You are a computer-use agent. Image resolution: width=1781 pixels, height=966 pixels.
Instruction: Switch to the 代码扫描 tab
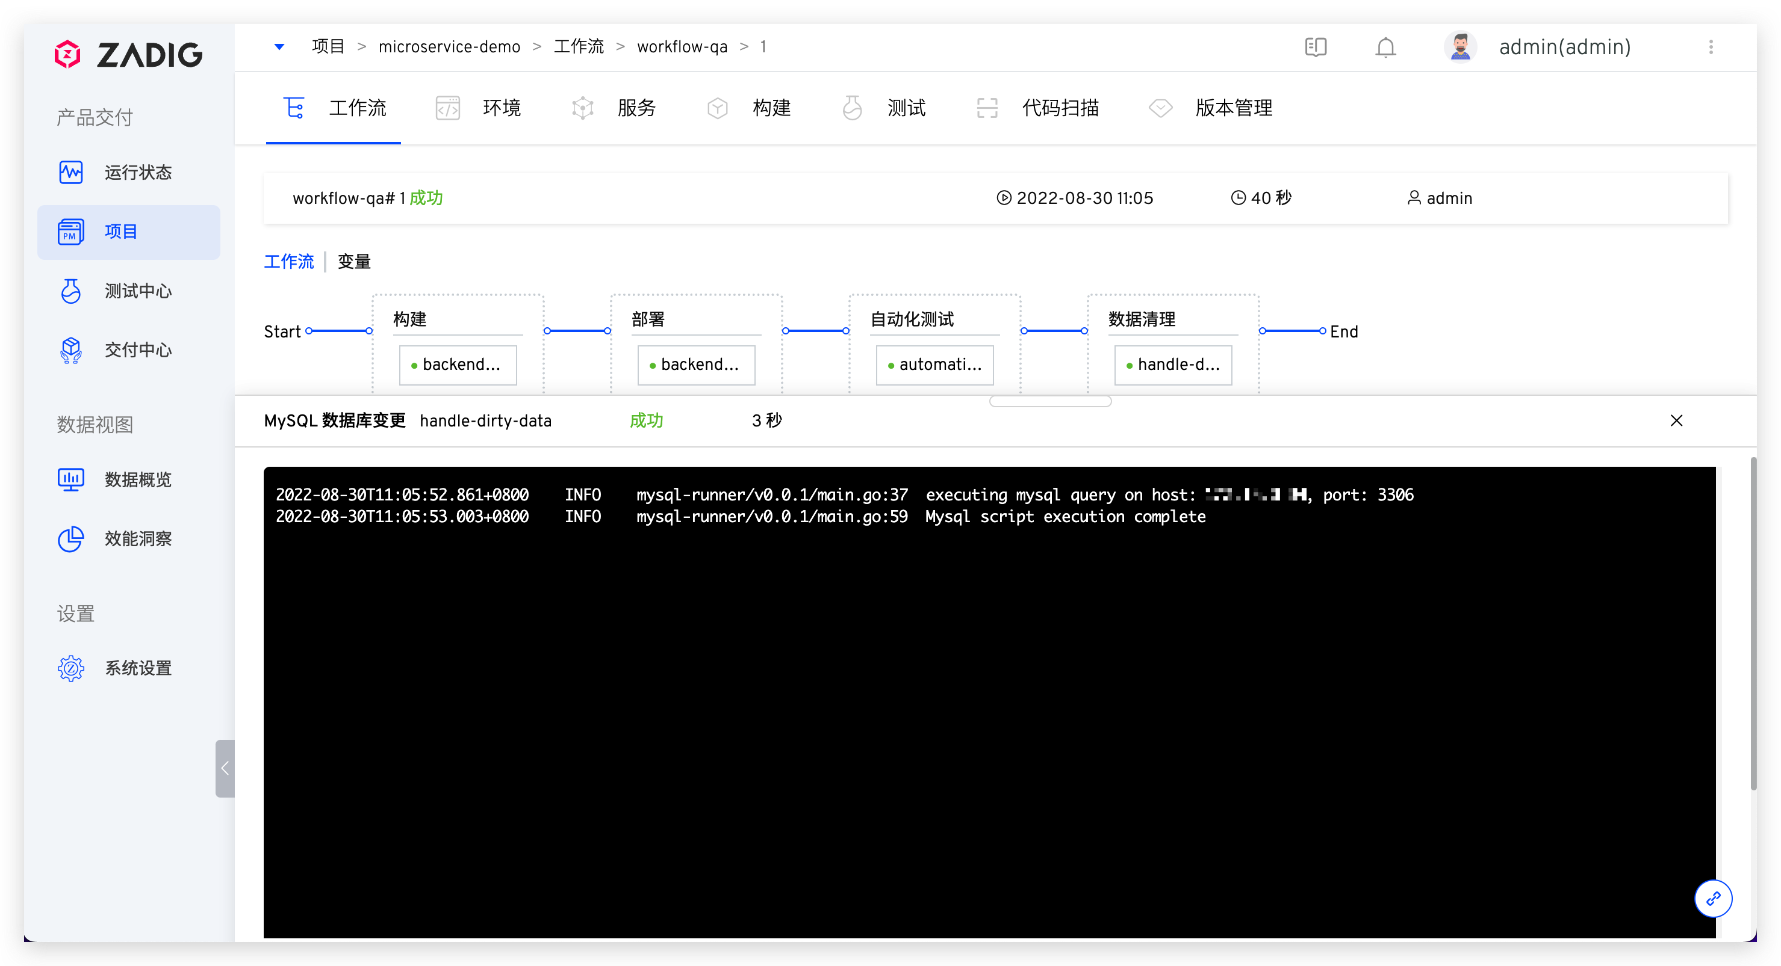(x=1059, y=108)
